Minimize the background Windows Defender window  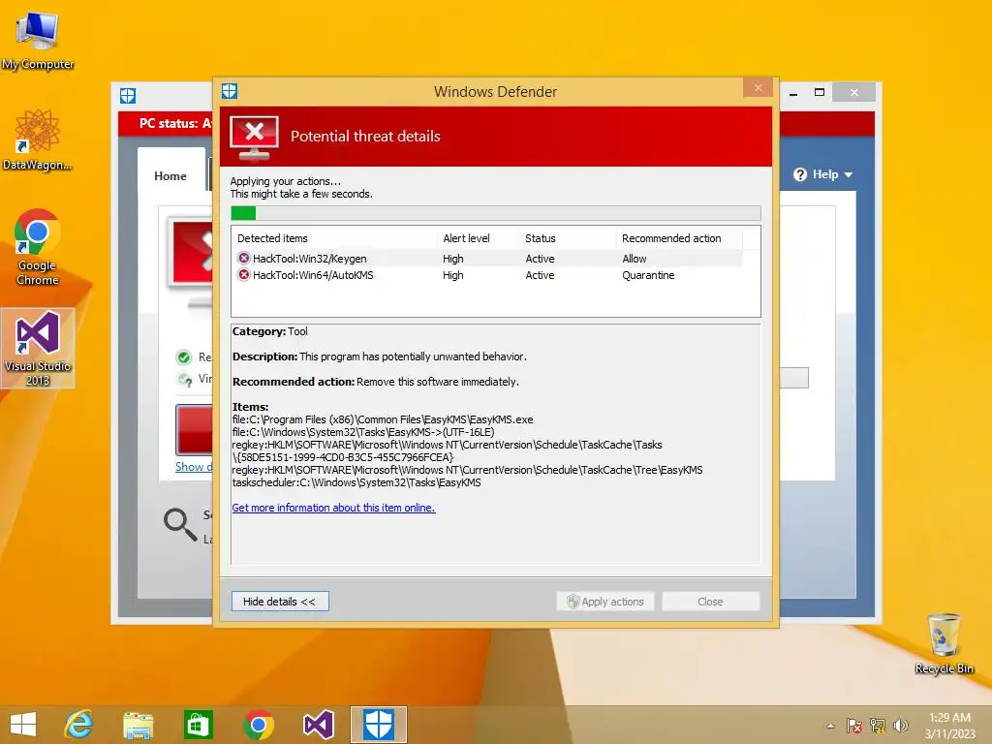[793, 93]
